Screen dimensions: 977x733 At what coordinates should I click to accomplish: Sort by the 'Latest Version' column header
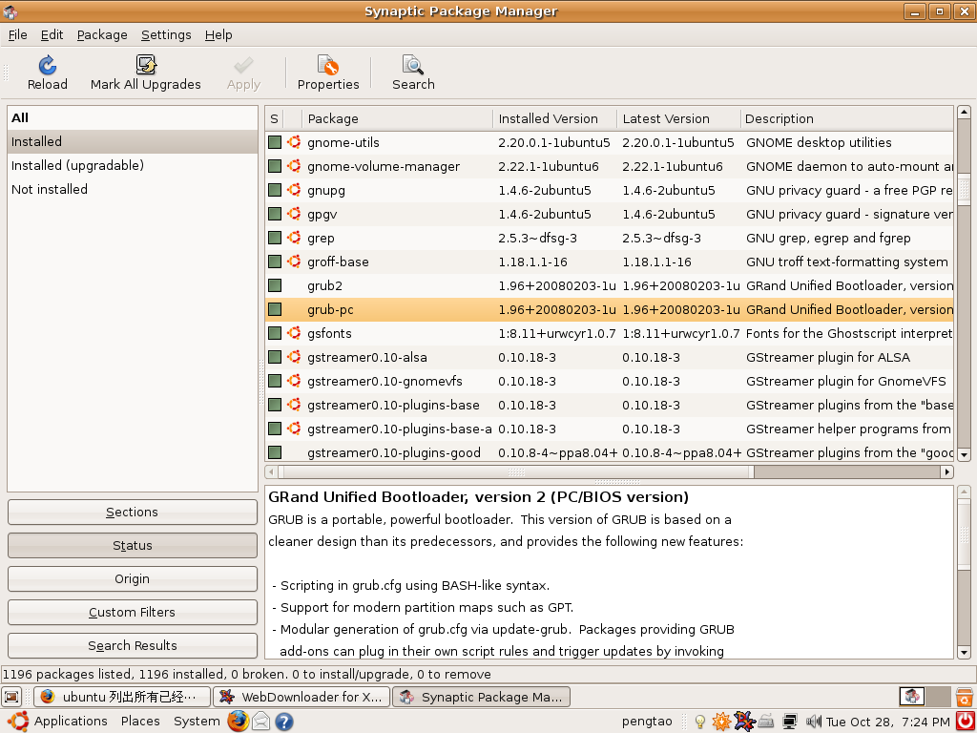(x=678, y=118)
